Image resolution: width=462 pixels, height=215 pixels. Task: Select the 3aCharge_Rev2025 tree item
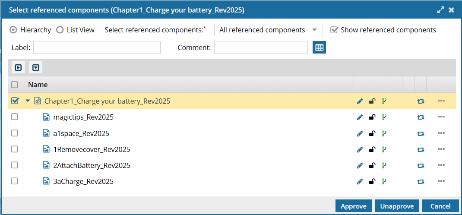coord(83,181)
